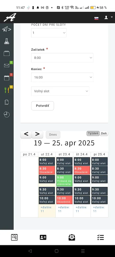The width and height of the screenshot is (115, 257).
Task: Tap the ID card icon in bottom bar
Action: pos(43,237)
